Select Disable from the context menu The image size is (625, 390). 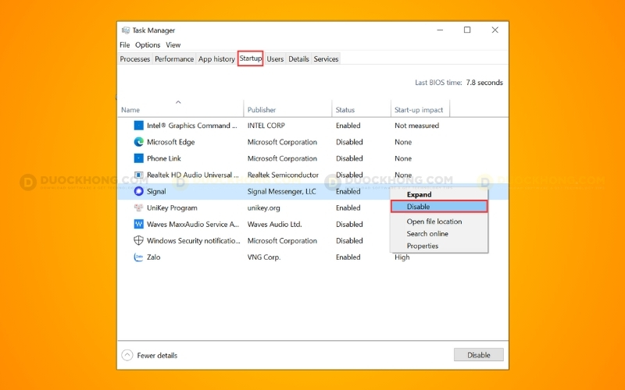point(419,207)
